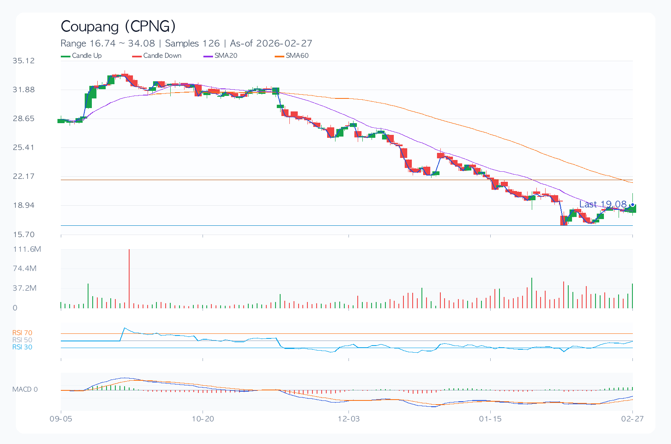Image resolution: width=671 pixels, height=444 pixels.
Task: Select the 12-03 date axis label
Action: click(349, 418)
